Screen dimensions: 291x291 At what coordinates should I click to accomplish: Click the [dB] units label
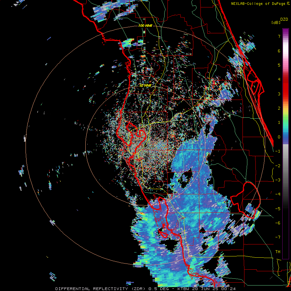276,22
